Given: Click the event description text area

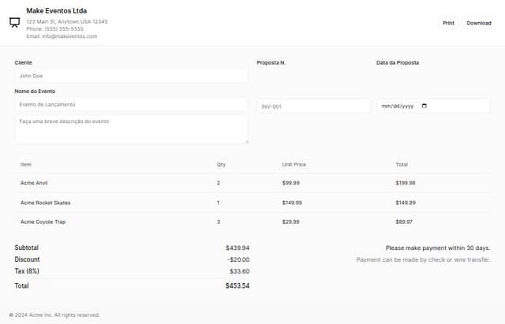Looking at the screenshot, I should coord(131,128).
